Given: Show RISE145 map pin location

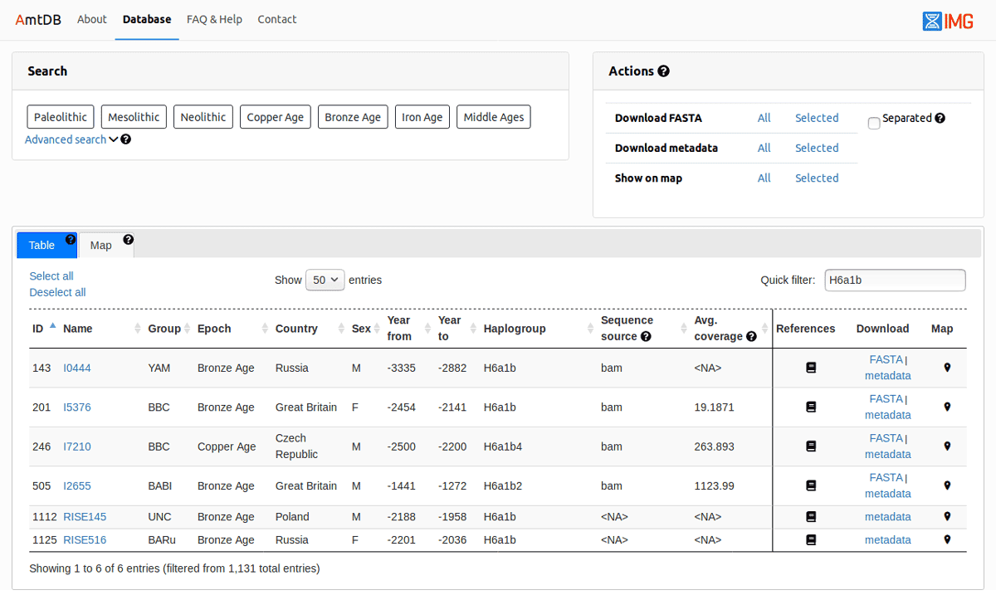Looking at the screenshot, I should [x=947, y=516].
